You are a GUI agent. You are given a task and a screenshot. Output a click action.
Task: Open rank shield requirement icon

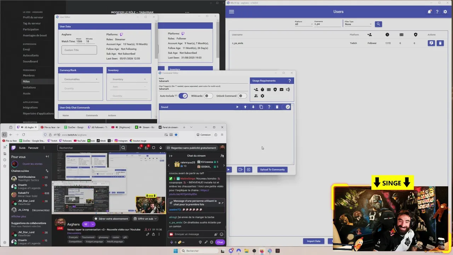click(x=275, y=90)
